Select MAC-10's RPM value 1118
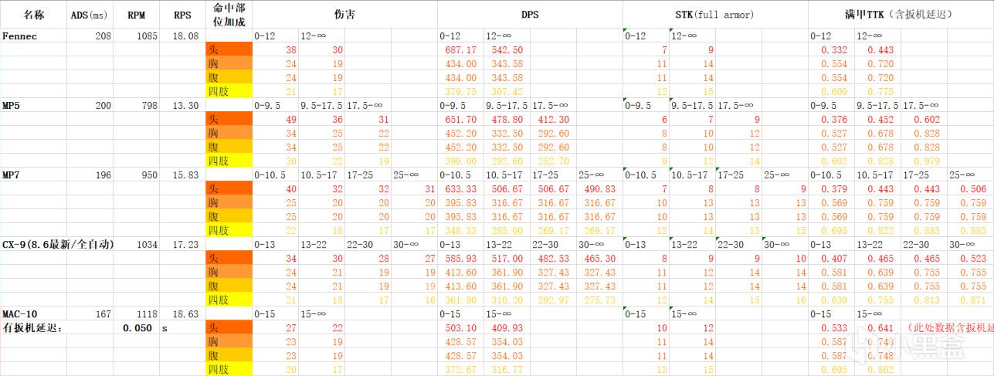994x376 pixels. click(x=146, y=313)
